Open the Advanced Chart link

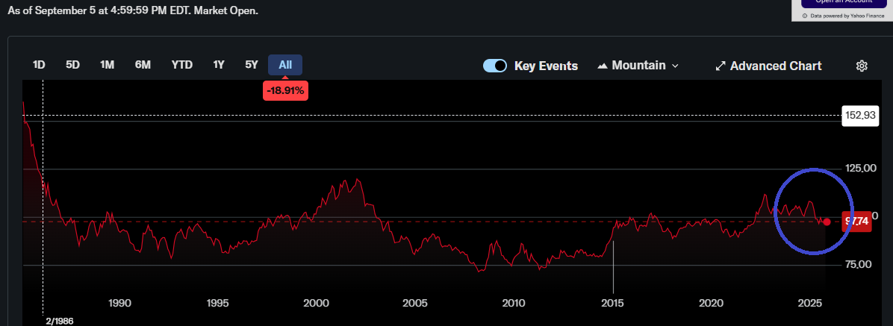768,66
